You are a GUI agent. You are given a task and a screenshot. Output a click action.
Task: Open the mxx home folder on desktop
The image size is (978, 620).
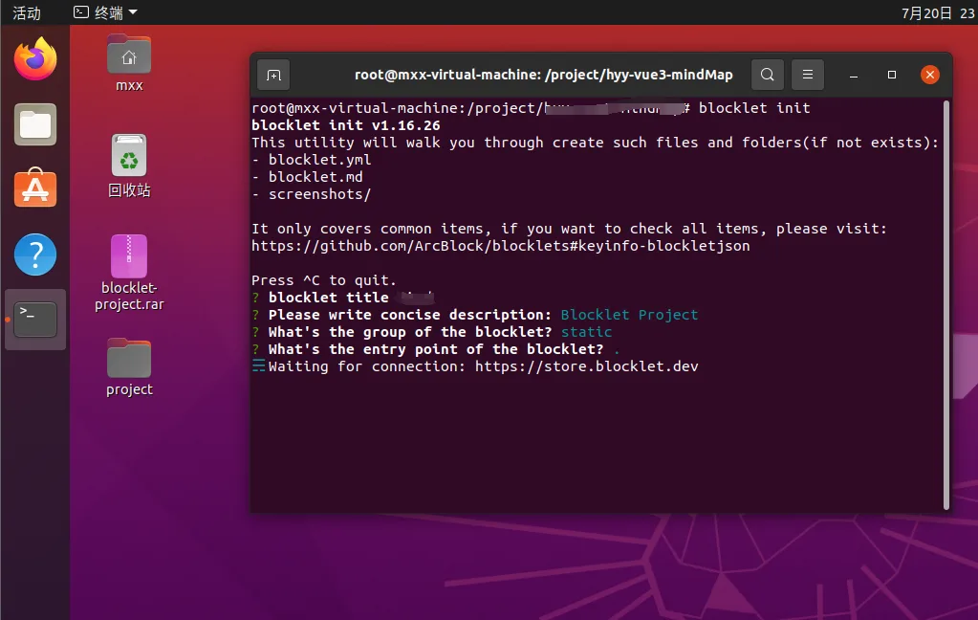(x=129, y=64)
